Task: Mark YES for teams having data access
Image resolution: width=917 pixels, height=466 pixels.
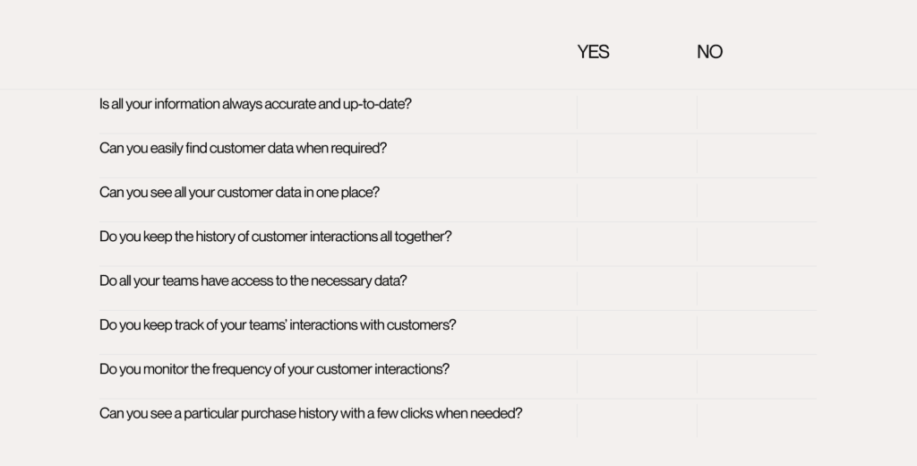Action: 637,289
